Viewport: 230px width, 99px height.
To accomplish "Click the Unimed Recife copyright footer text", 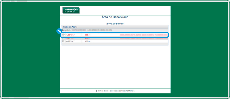I will pyautogui.click(x=115, y=91).
